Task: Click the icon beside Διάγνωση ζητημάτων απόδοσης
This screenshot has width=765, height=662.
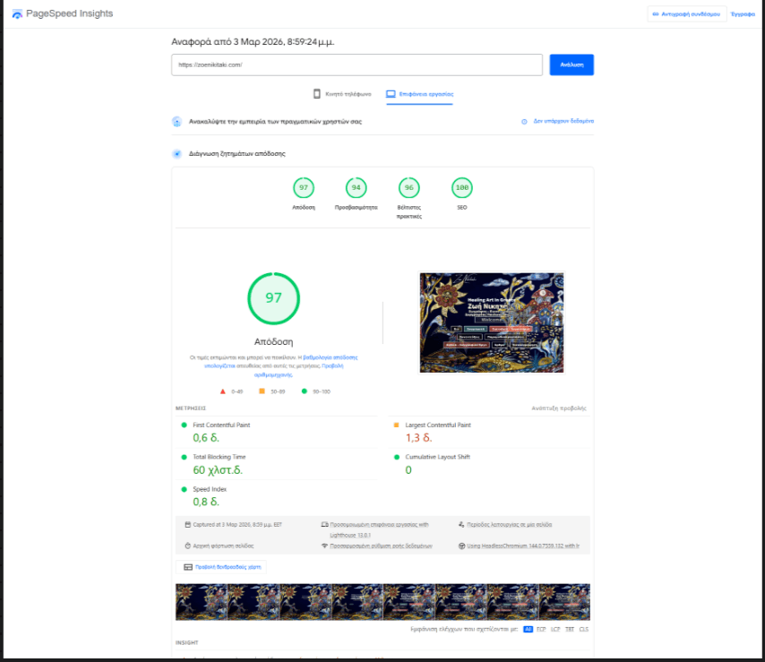Action: pyautogui.click(x=177, y=154)
